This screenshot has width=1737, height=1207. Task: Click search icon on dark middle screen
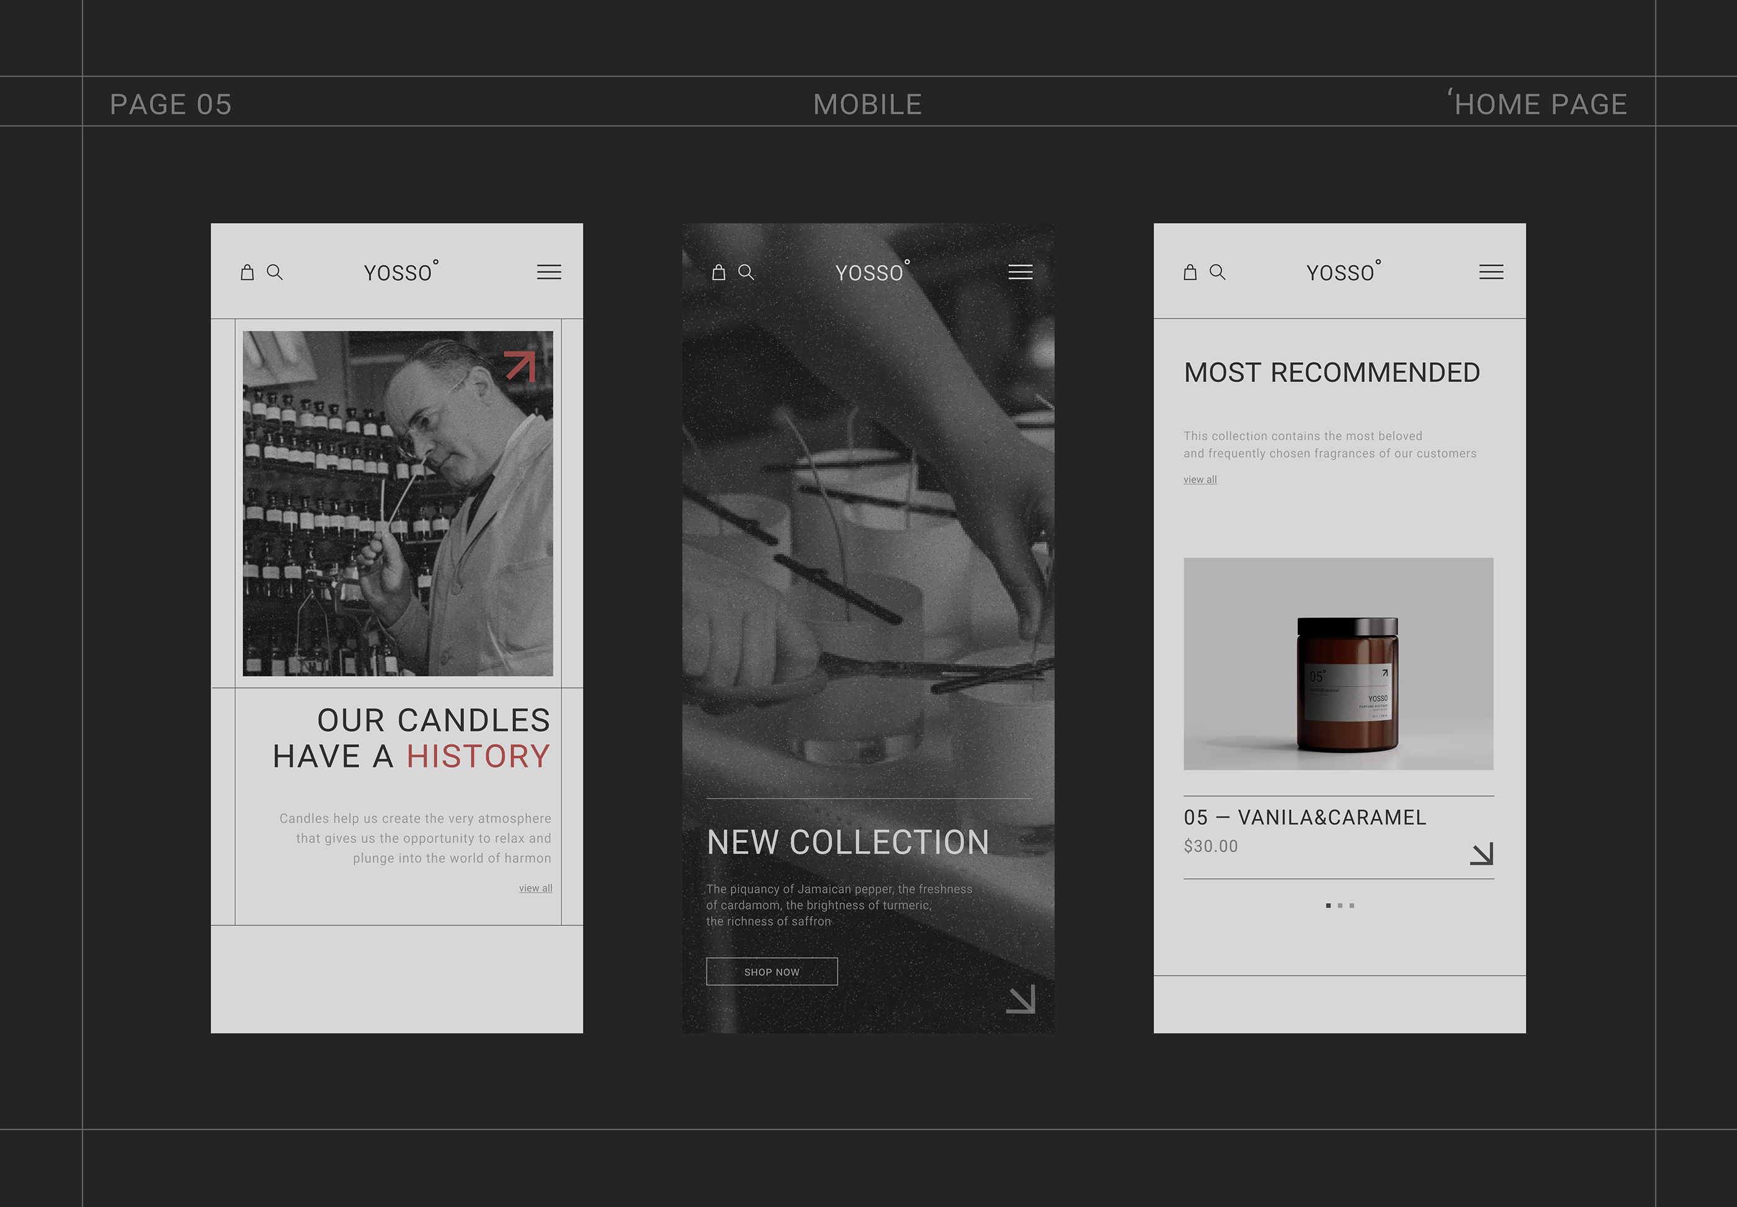coord(746,272)
